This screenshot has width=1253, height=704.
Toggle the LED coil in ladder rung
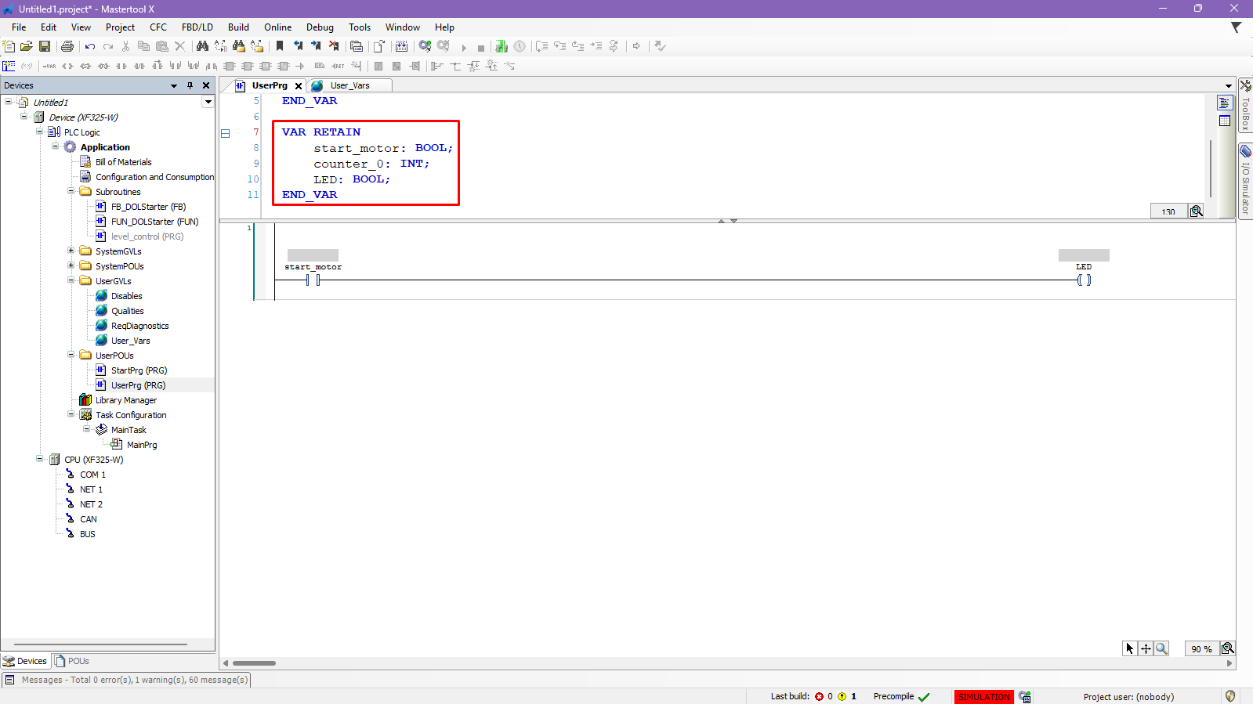point(1084,280)
